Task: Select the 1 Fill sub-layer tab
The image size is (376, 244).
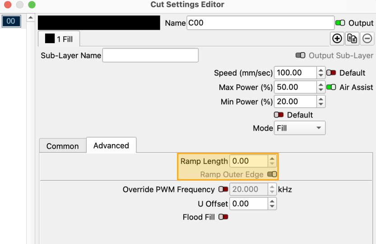Action: (59, 39)
